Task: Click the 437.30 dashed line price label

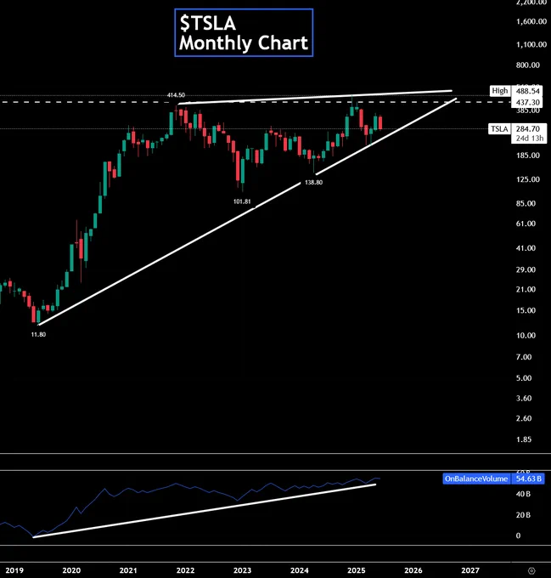Action: click(x=527, y=102)
